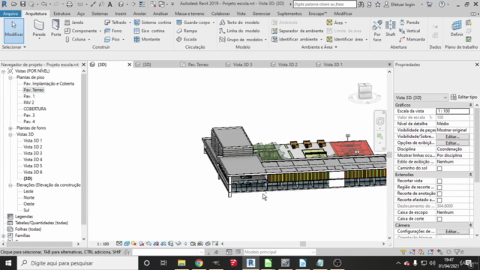The image size is (480, 270).
Task: Switch to the Vista 3D 2 view tab
Action: click(288, 64)
